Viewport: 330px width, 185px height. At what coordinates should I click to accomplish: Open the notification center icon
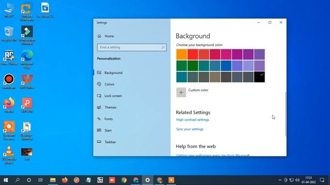322,180
